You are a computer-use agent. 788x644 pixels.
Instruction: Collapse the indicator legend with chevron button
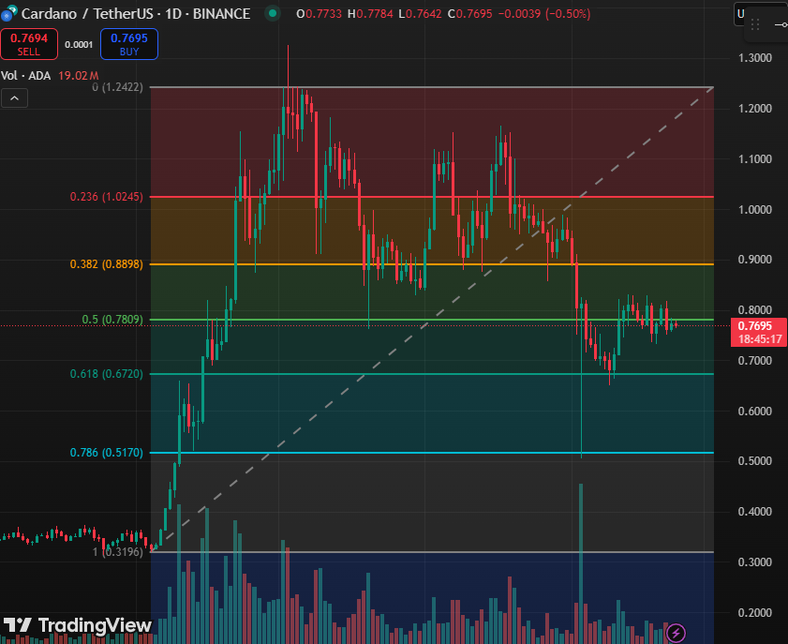coord(15,98)
